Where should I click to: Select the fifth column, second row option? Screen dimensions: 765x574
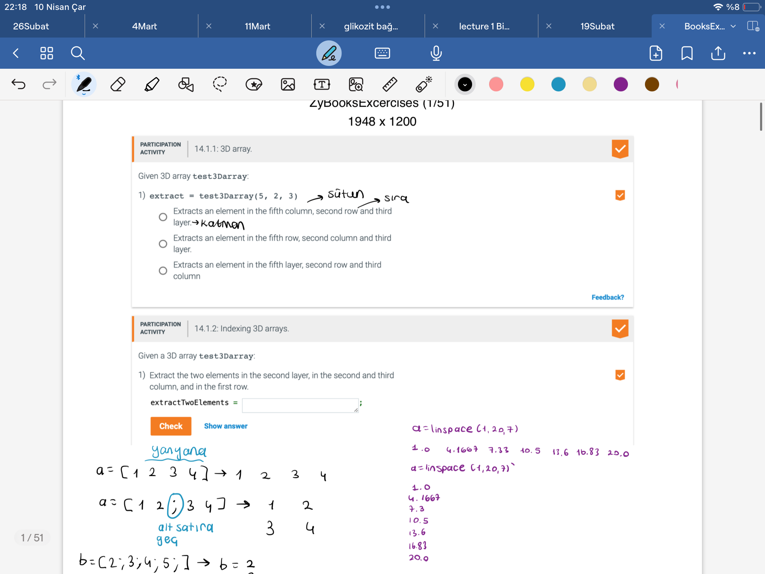point(163,217)
